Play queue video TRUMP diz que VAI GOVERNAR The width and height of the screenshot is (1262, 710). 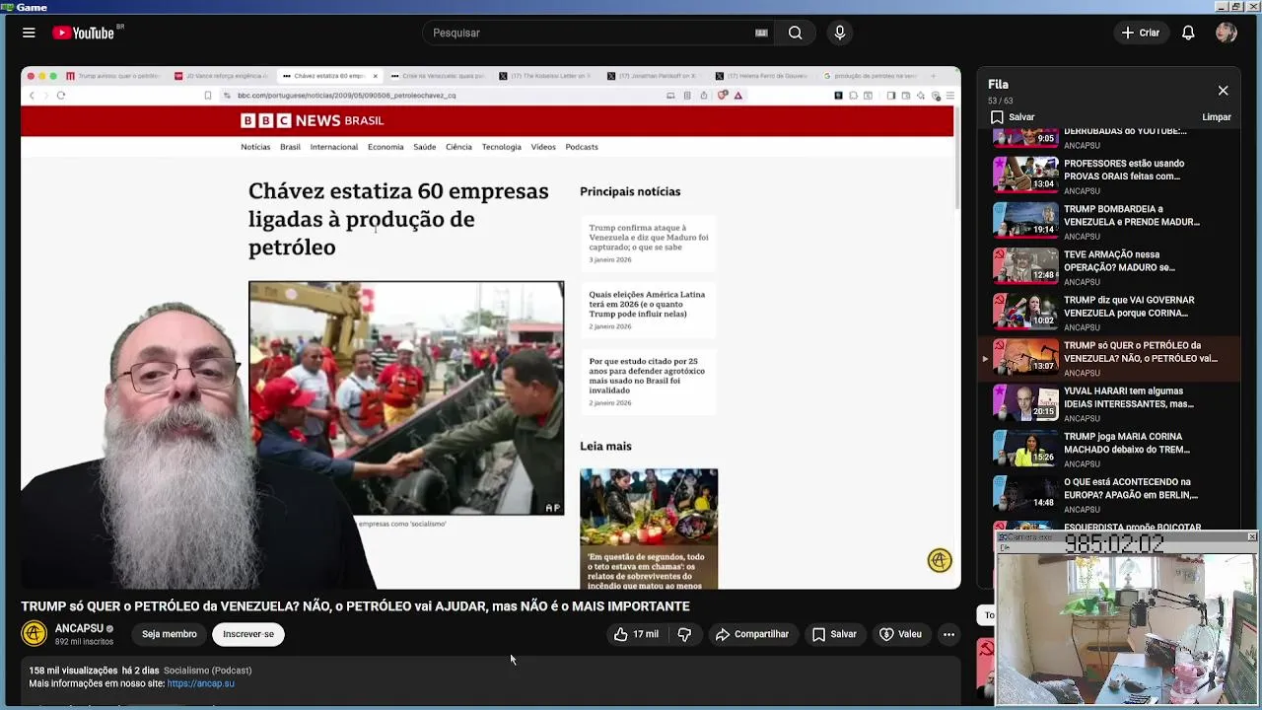coord(1129,306)
